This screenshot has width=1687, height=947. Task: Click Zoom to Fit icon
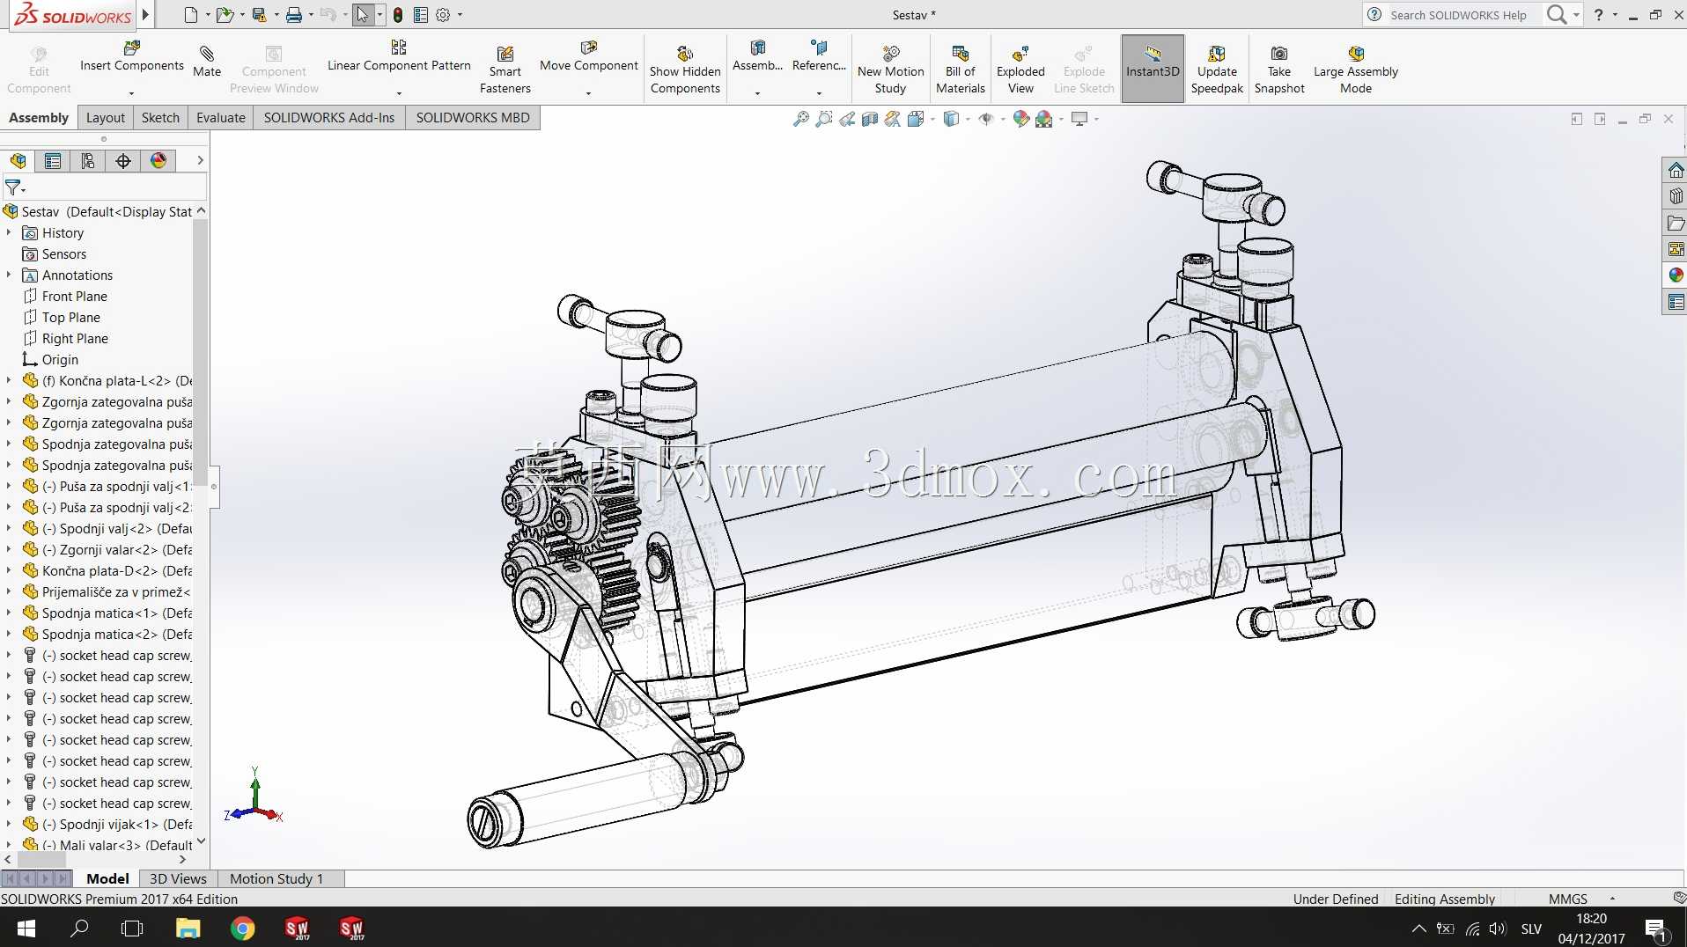(x=800, y=119)
